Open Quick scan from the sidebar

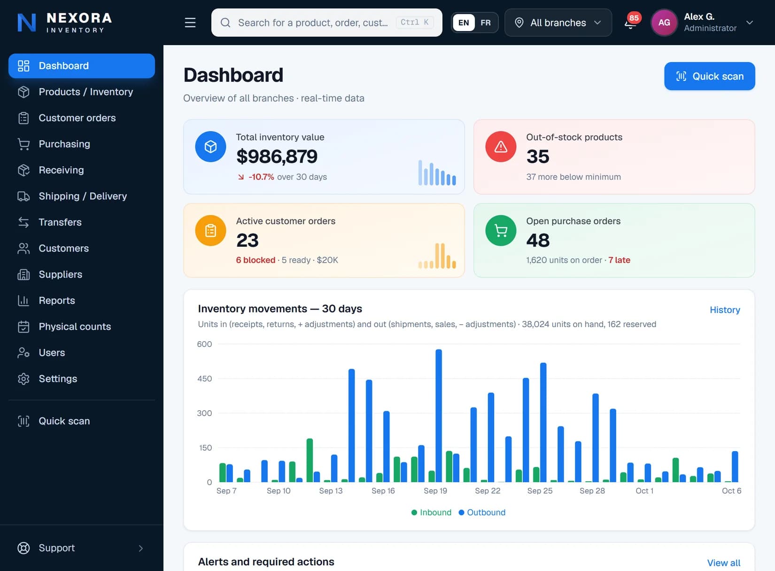(82, 421)
